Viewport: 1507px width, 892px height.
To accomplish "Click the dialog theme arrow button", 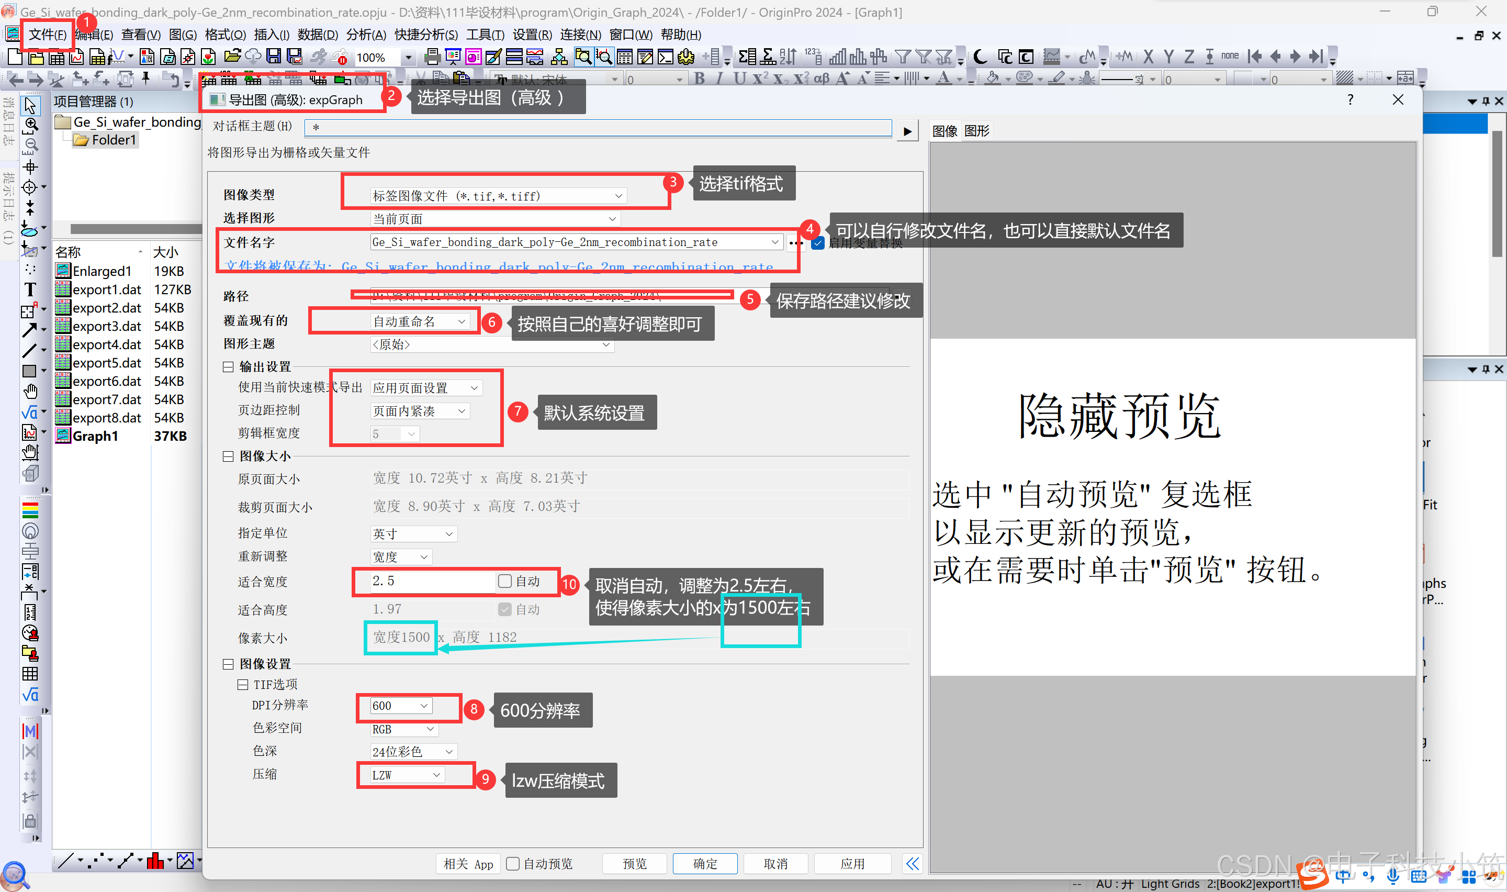I will tap(907, 131).
